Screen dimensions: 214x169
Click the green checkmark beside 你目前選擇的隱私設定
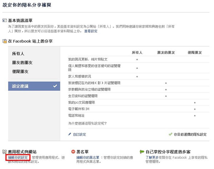[x=170, y=134]
